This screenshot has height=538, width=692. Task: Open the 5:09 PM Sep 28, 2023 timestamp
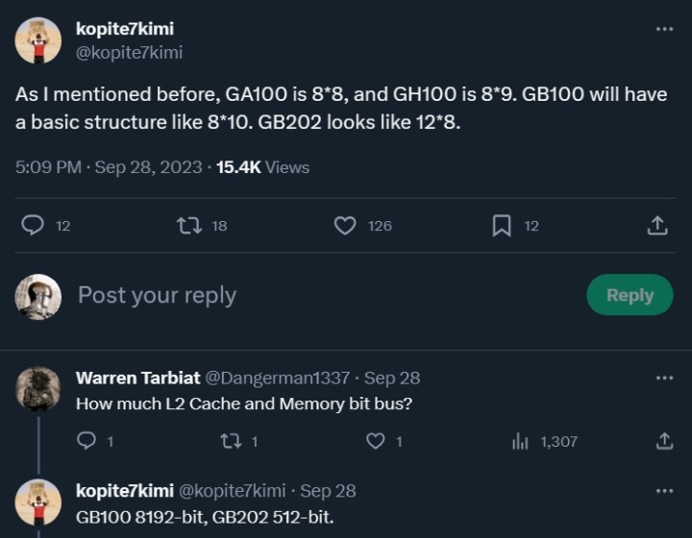click(x=109, y=167)
